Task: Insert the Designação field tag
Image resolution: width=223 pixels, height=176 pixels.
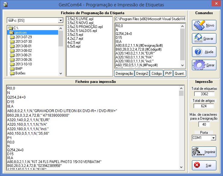Action: pos(124,74)
